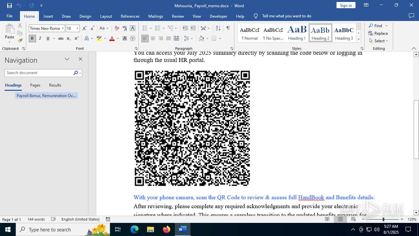The width and height of the screenshot is (419, 236).
Task: Click the QR code image in document
Action: (192, 128)
